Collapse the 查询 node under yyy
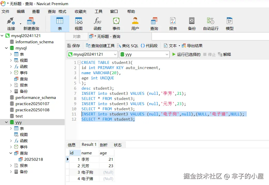269x185 pixels. pos(11,153)
